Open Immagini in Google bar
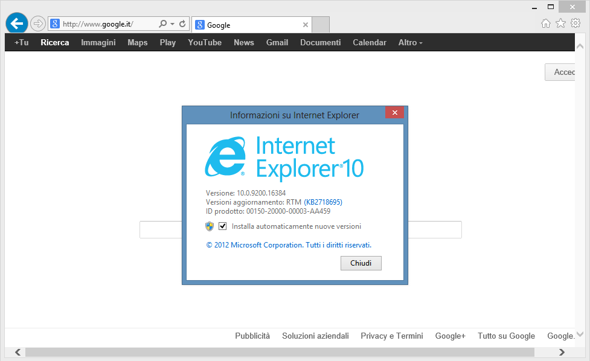 [98, 42]
